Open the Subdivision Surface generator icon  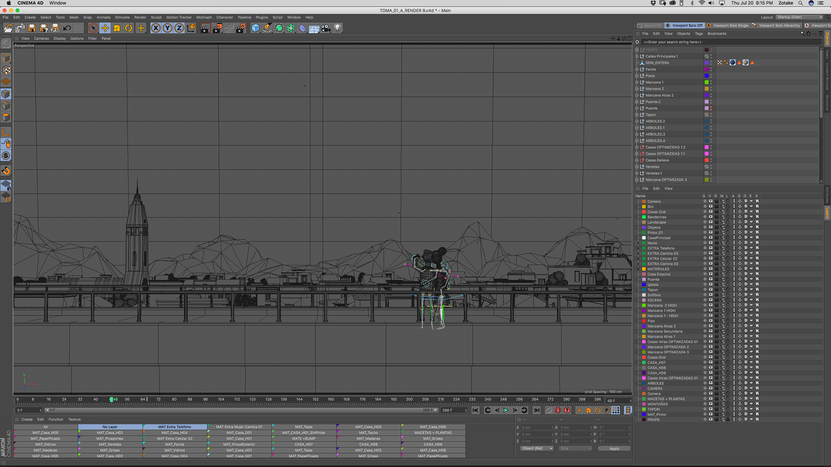[279, 28]
